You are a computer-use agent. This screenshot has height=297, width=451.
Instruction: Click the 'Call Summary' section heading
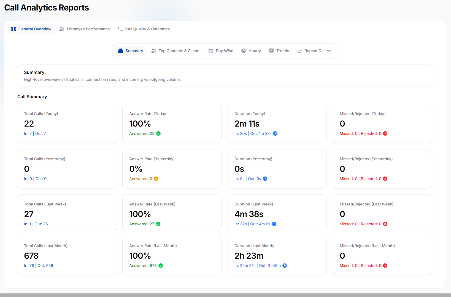point(32,97)
